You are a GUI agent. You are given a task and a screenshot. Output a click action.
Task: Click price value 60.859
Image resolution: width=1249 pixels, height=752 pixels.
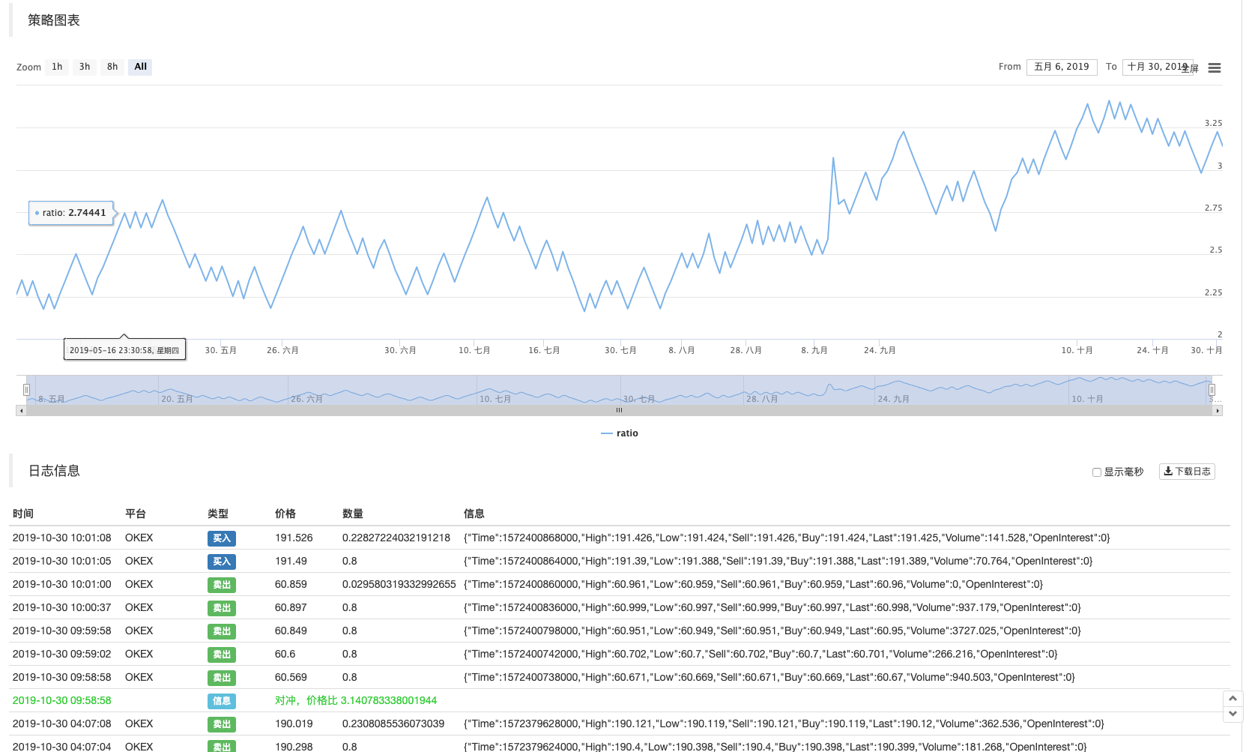[x=291, y=584]
